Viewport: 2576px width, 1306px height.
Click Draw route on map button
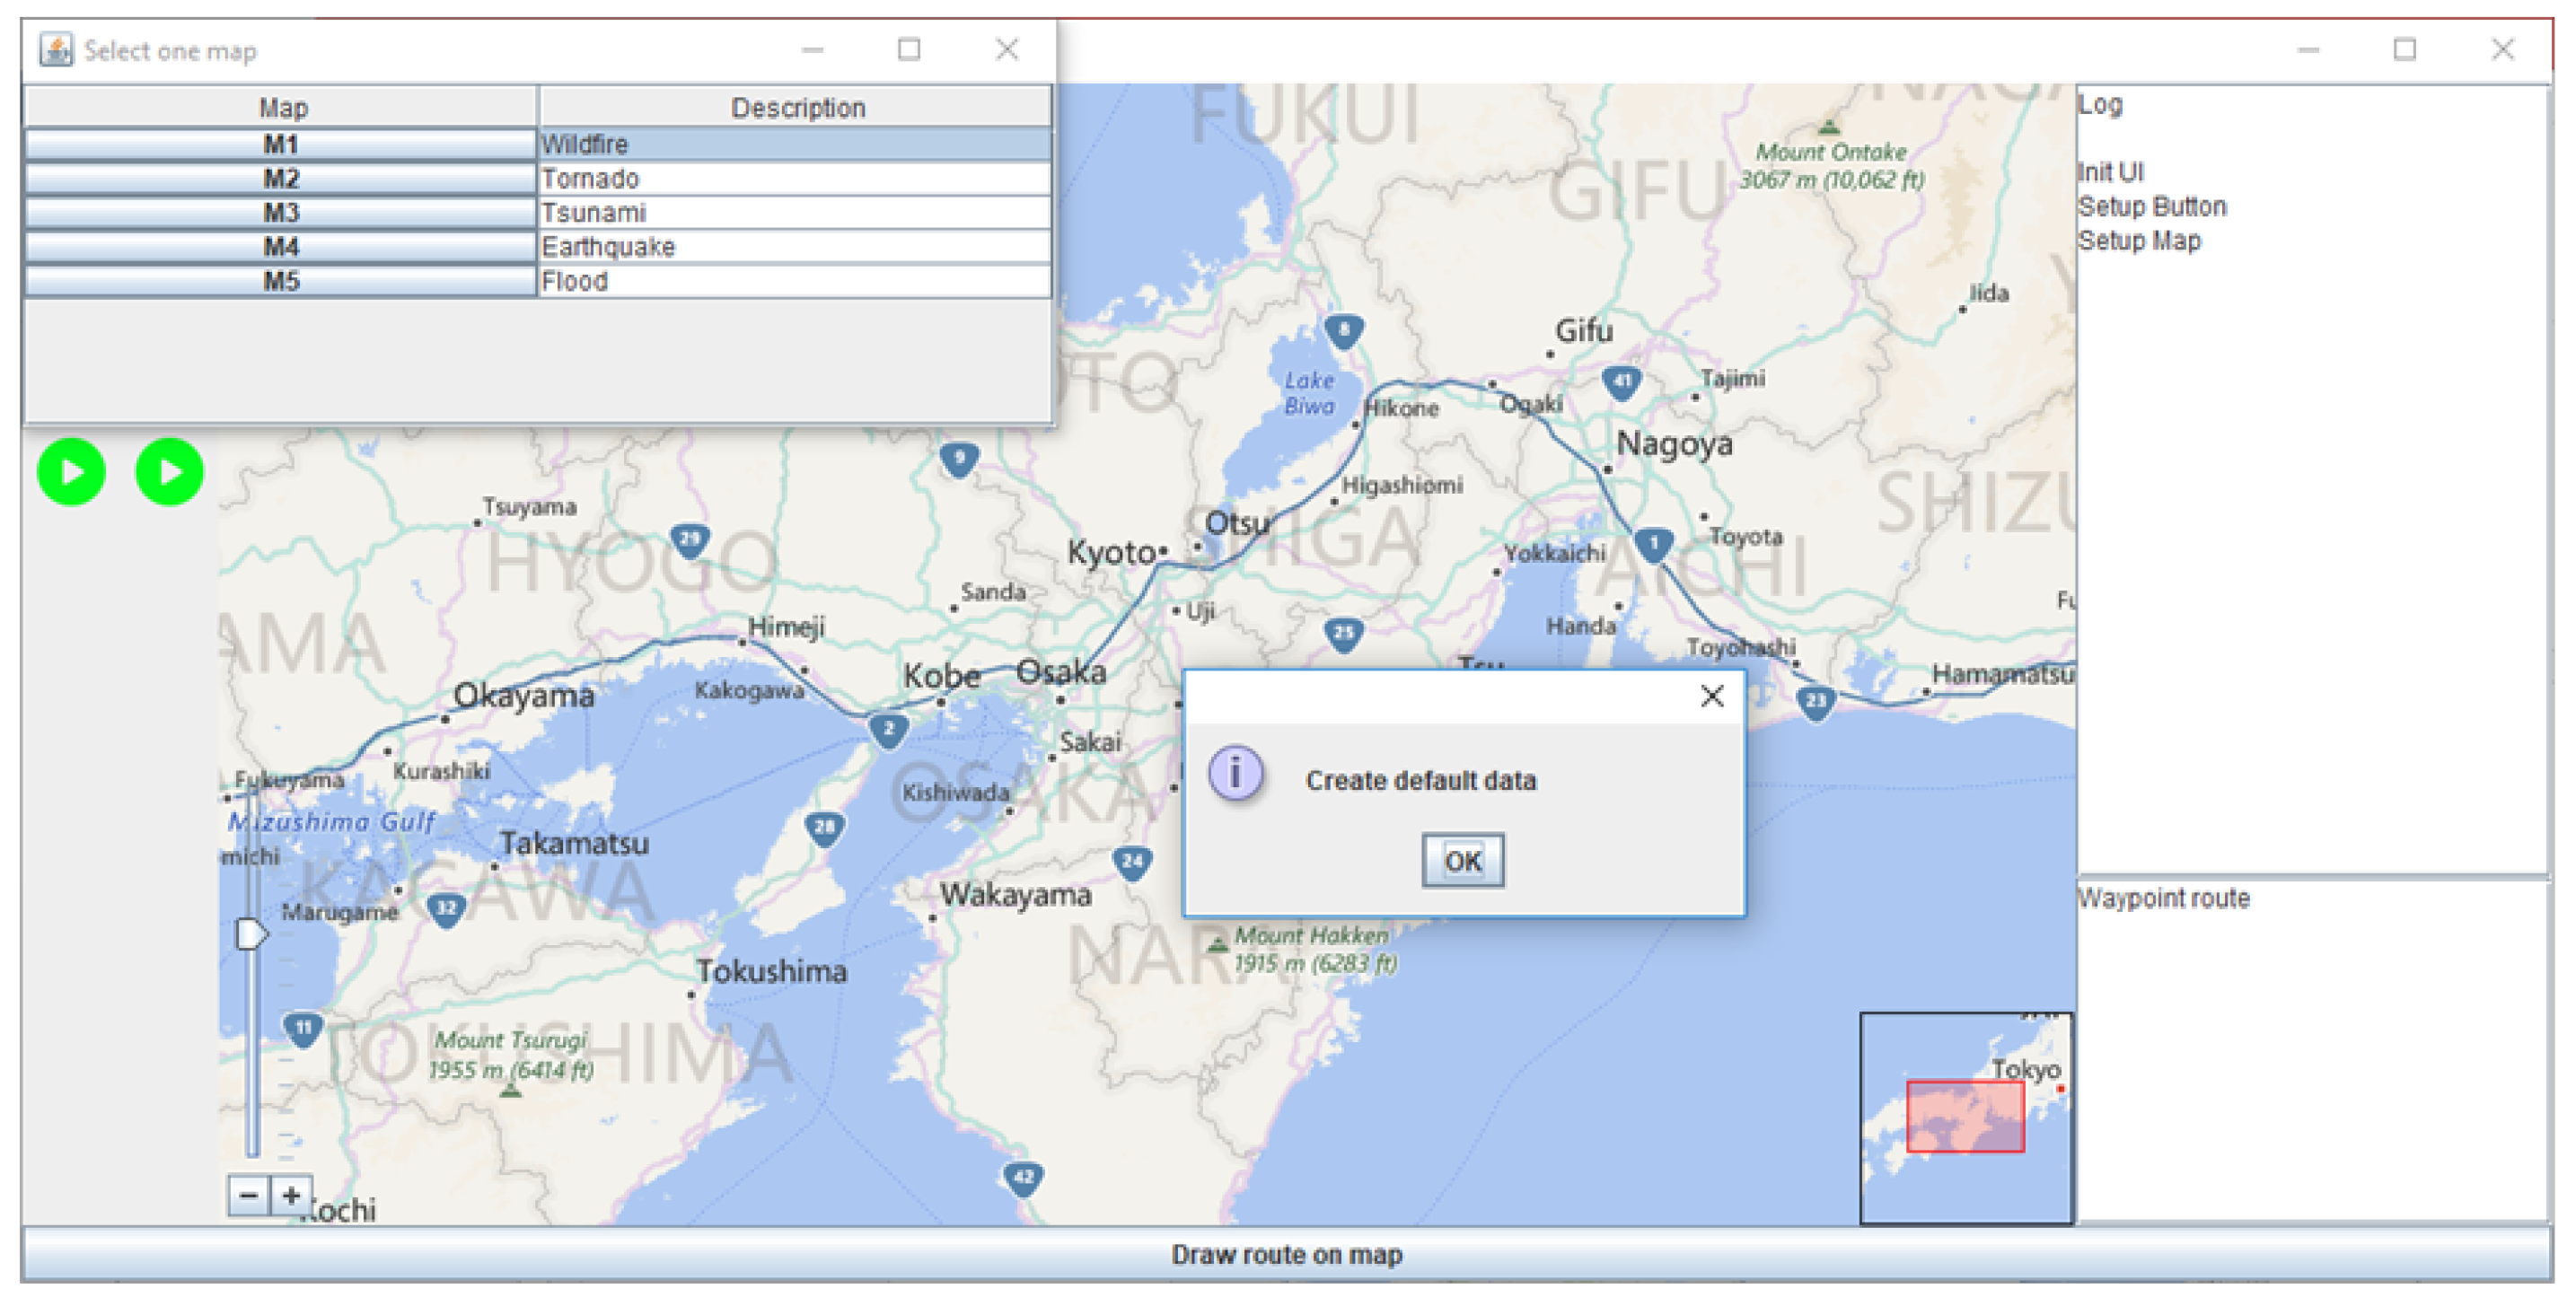[x=1286, y=1254]
